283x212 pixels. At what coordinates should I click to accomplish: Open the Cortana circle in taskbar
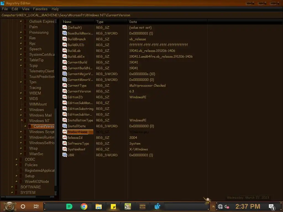point(23,206)
